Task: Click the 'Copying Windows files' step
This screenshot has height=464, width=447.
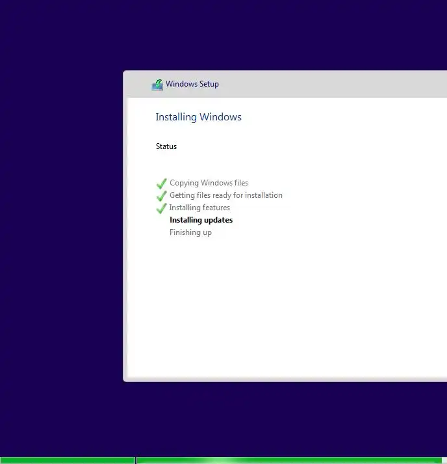Action: click(x=209, y=183)
